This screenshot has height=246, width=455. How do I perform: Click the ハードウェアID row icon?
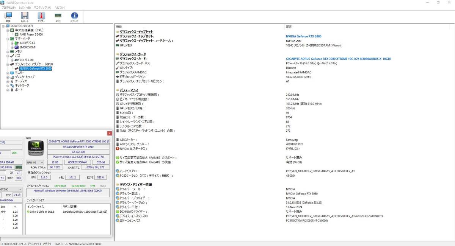(x=117, y=171)
